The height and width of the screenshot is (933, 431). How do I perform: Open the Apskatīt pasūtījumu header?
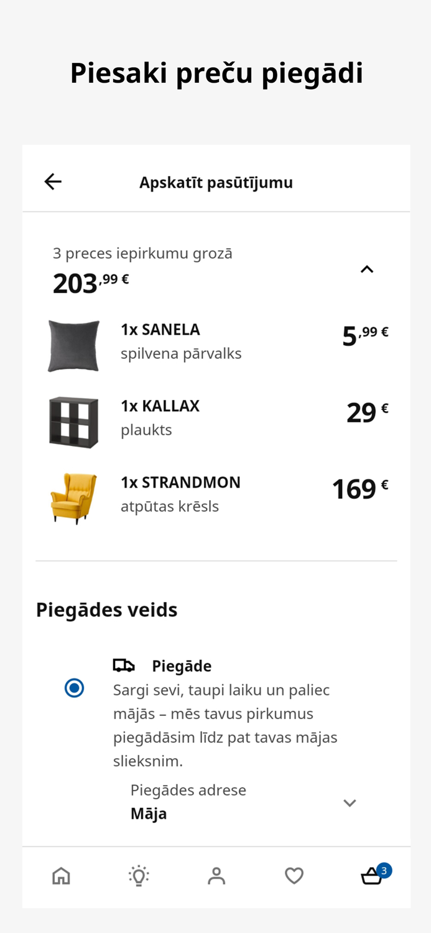[216, 182]
